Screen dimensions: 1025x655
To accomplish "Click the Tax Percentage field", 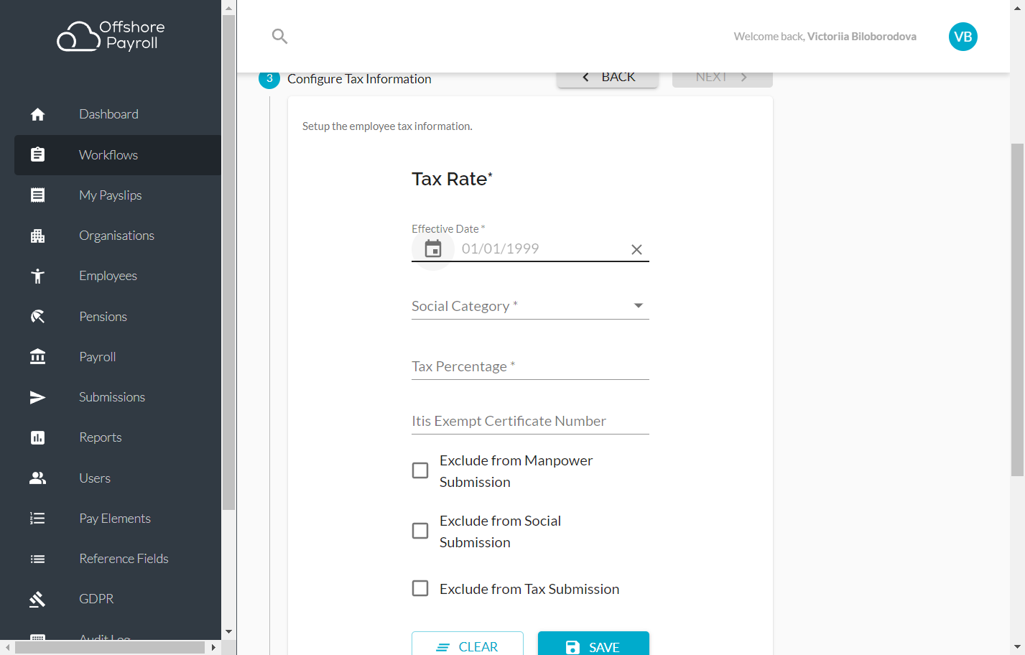I will [x=530, y=366].
